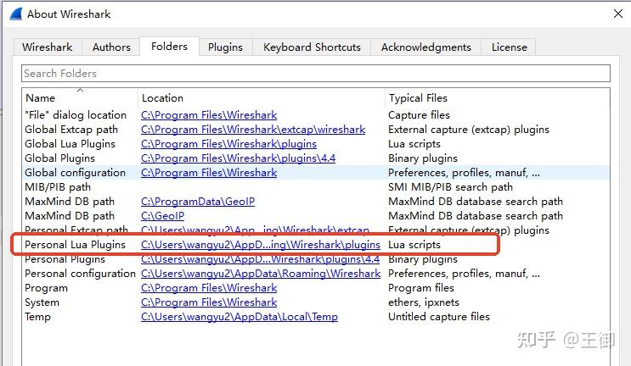The height and width of the screenshot is (366, 631).
Task: Open the Global Extcap path link
Action: 253,130
